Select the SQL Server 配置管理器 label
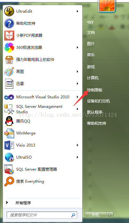The height and width of the screenshot is (223, 129). [x=37, y=169]
